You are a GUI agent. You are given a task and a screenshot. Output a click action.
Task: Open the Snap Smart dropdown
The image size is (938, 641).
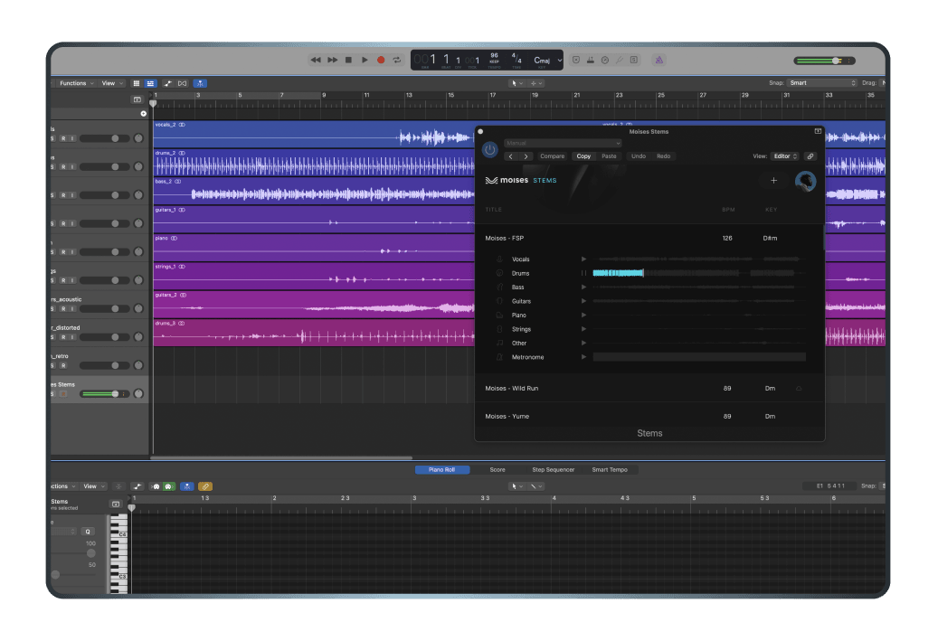(821, 83)
